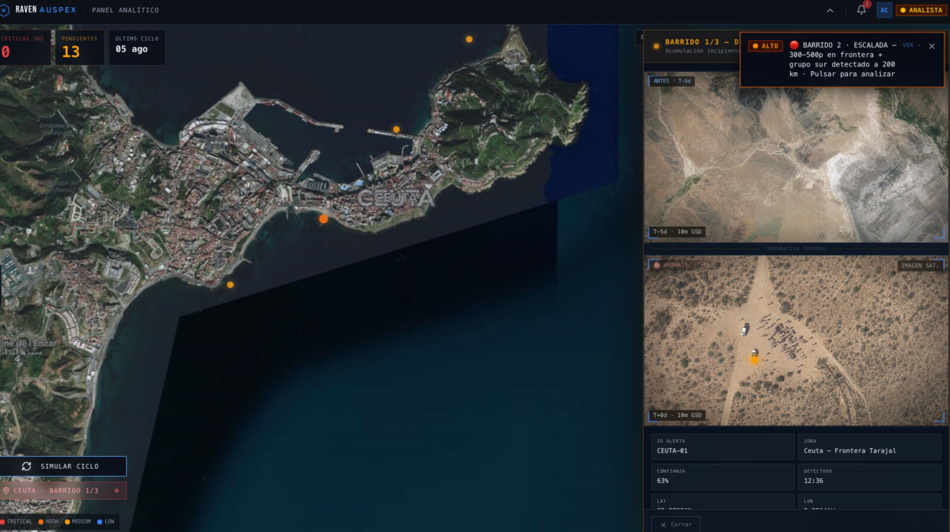The width and height of the screenshot is (950, 532).
Task: Follow the VER link in the alert
Action: (x=911, y=45)
